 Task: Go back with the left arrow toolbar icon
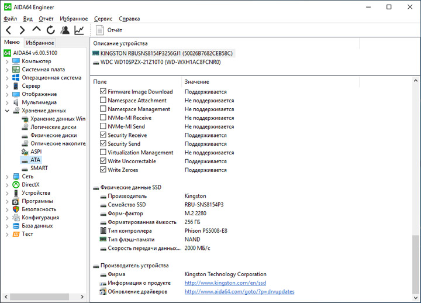pos(8,30)
